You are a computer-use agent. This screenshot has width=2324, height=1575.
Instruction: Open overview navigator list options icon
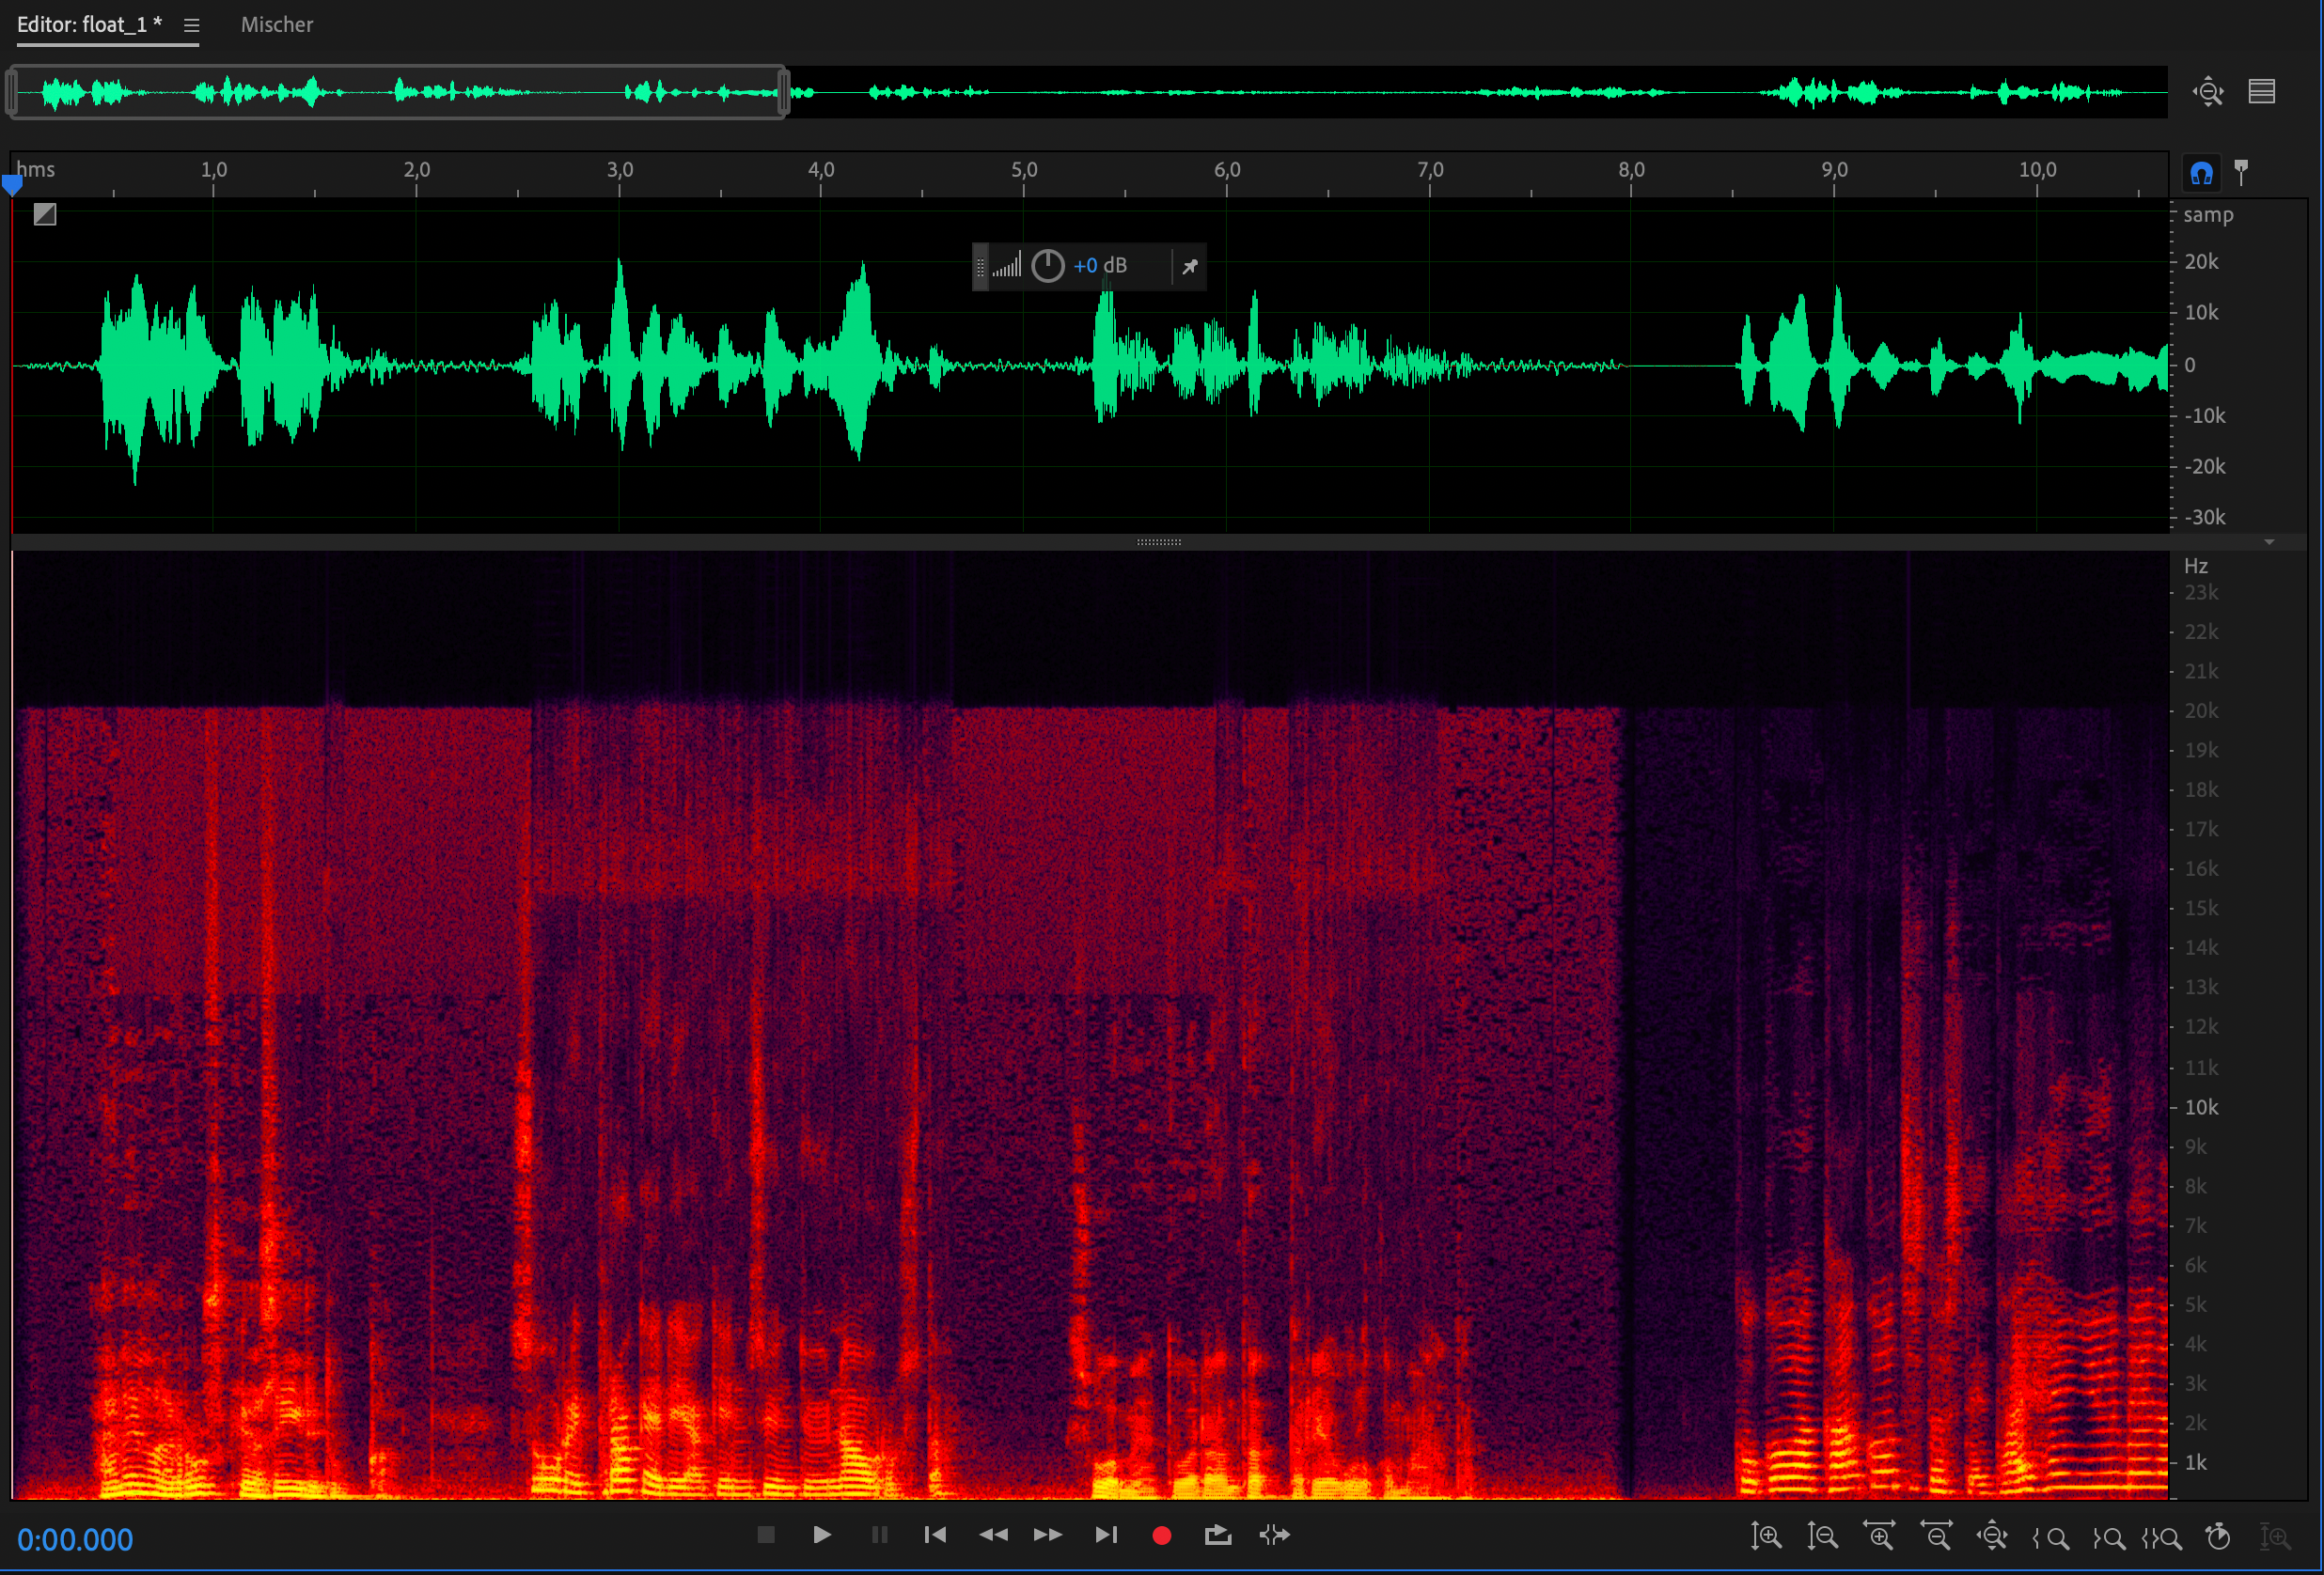pos(2262,92)
